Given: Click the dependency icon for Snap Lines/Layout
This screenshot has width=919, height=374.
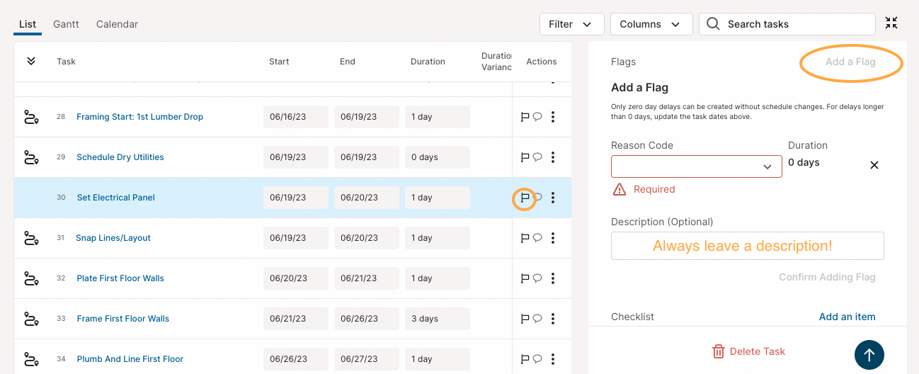Looking at the screenshot, I should pyautogui.click(x=31, y=238).
